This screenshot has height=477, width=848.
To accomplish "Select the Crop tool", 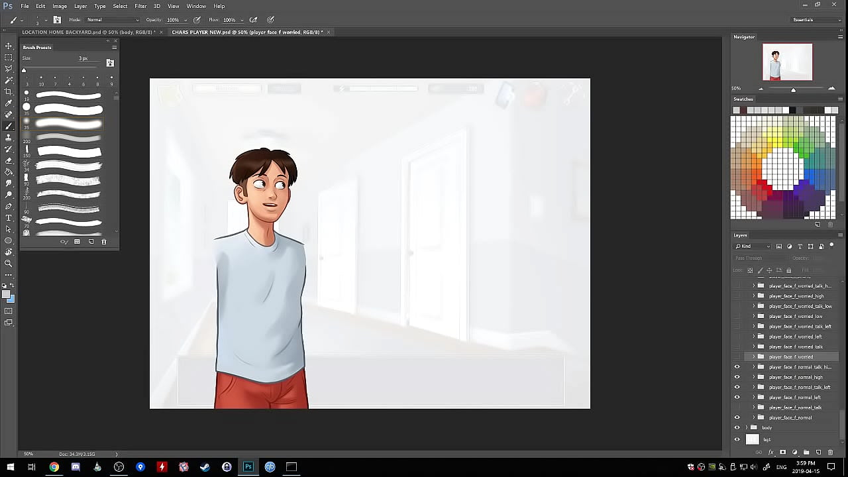I will (x=9, y=91).
